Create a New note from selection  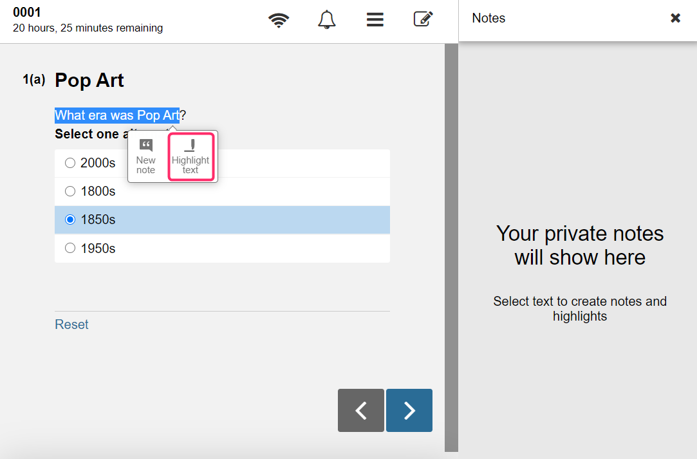point(146,156)
